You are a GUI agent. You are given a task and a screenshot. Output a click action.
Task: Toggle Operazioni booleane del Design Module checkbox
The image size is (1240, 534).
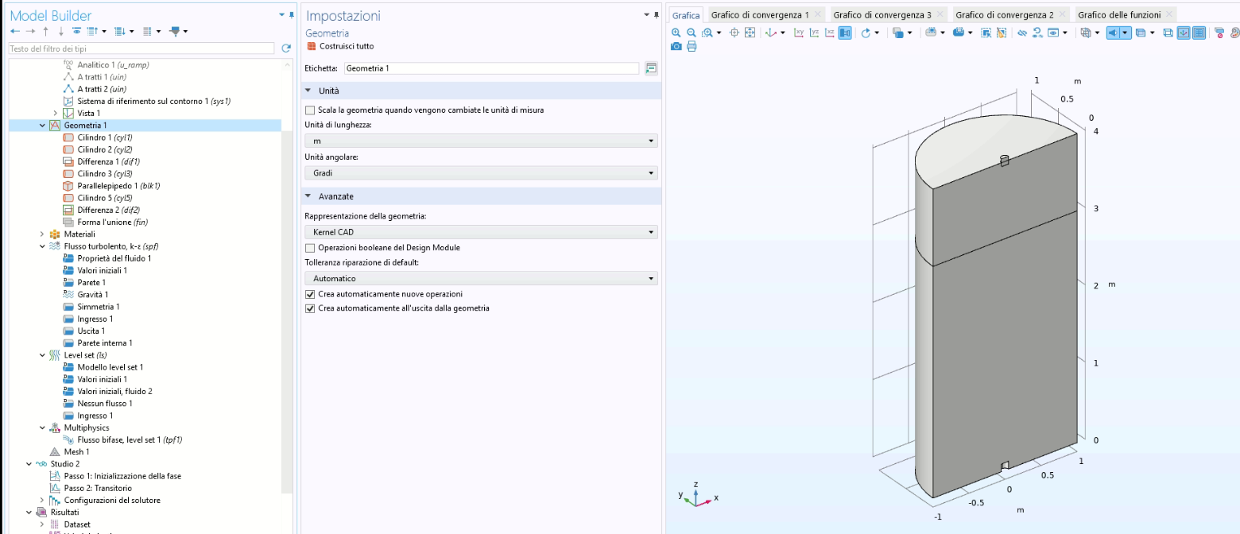tap(310, 248)
